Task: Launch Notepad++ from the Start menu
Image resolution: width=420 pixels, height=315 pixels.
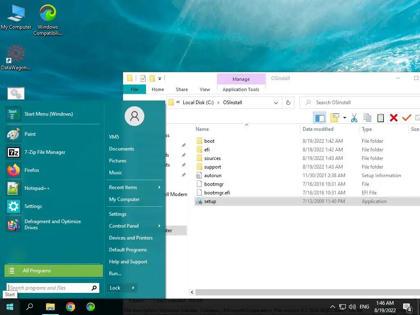Action: click(x=53, y=188)
